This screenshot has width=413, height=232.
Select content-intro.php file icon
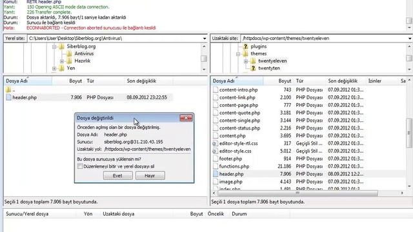pyautogui.click(x=216, y=90)
